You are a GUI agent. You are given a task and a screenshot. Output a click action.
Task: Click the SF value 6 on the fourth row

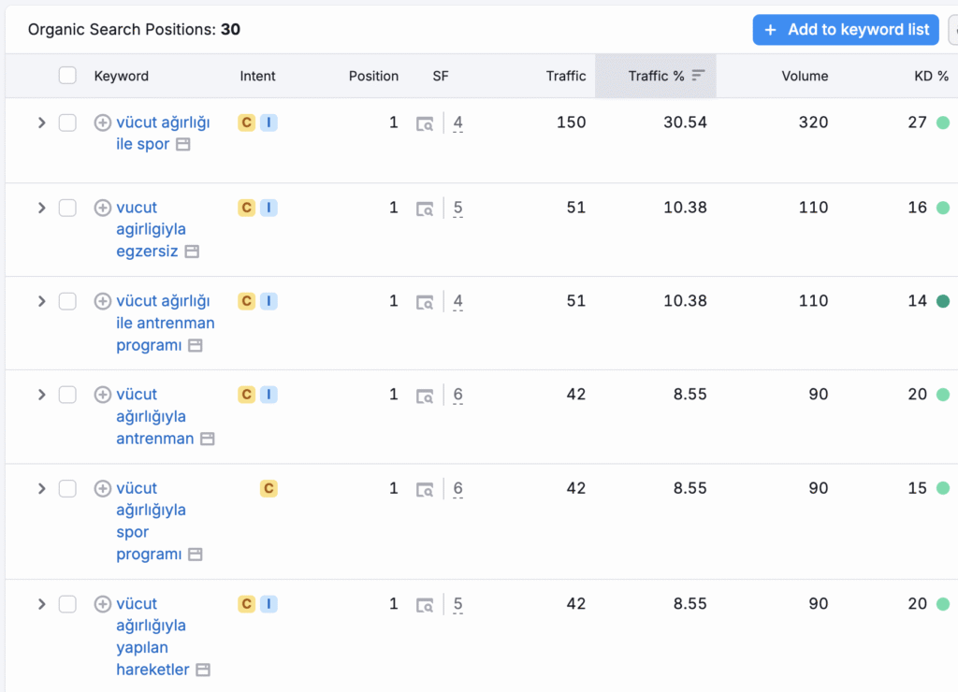(457, 394)
